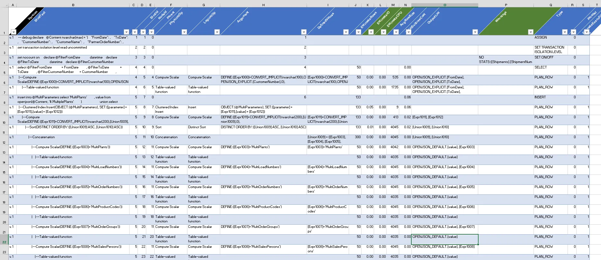The height and width of the screenshot is (260, 601).
Task: Click the 'set transaction isolation level read uncommitted' cell
Action: (73, 50)
